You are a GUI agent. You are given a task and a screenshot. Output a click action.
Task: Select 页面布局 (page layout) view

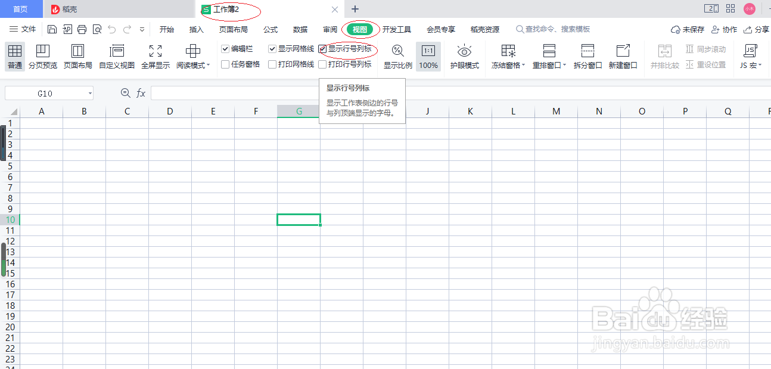(x=78, y=57)
